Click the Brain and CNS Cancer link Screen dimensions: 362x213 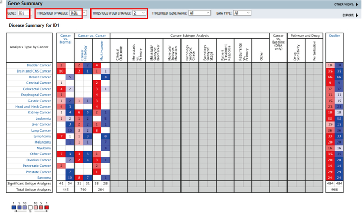(x=34, y=71)
